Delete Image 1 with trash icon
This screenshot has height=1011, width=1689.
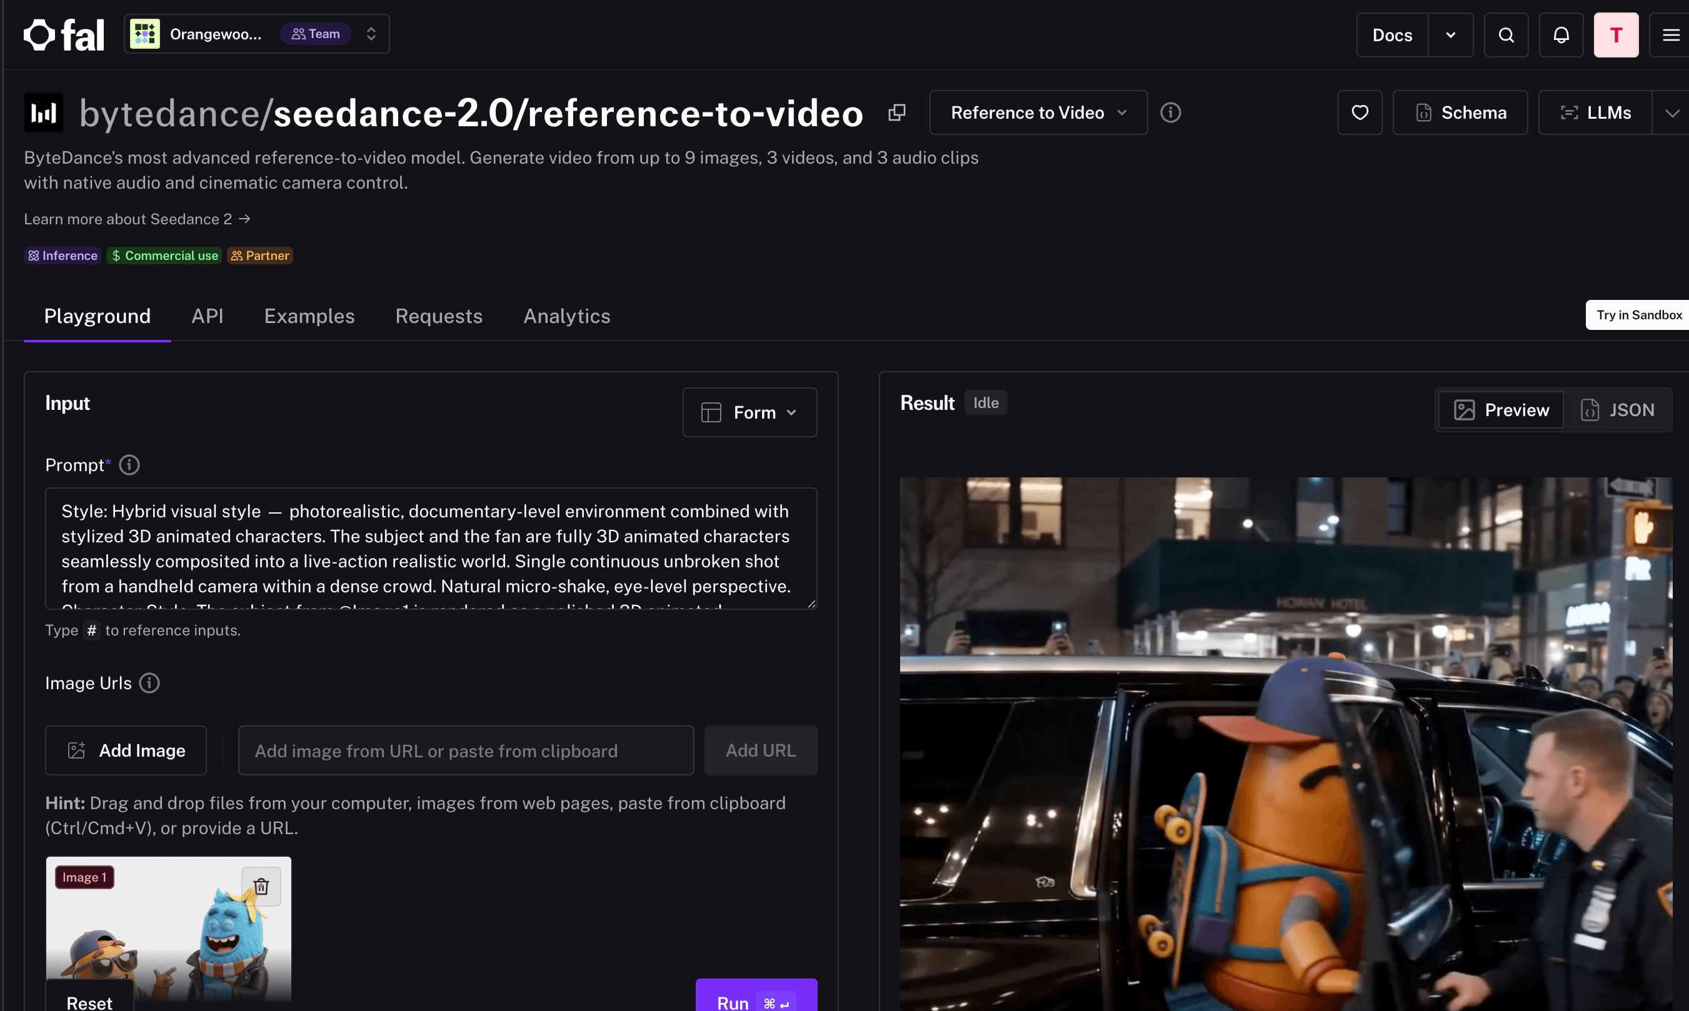tap(261, 886)
